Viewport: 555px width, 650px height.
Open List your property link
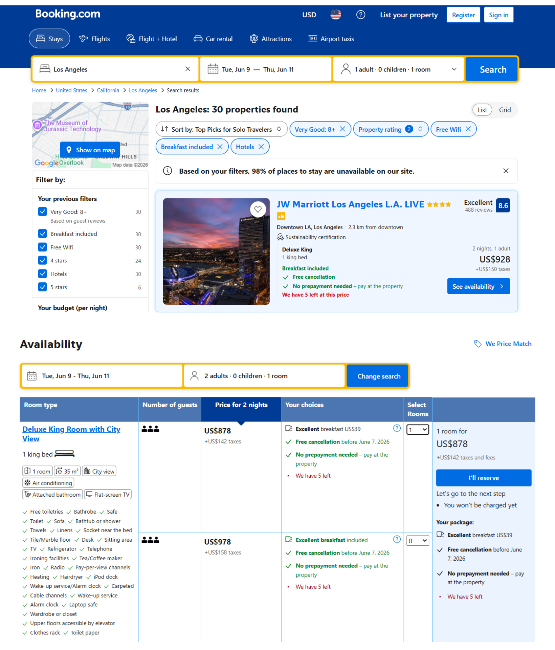(x=408, y=15)
